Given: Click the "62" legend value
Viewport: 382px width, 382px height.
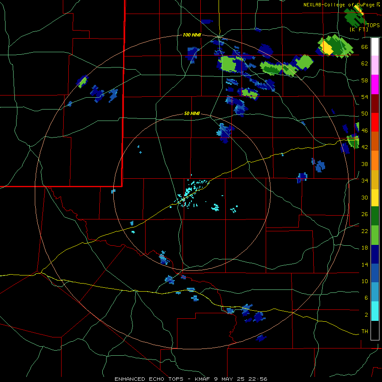Looking at the screenshot, I should pos(365,64).
